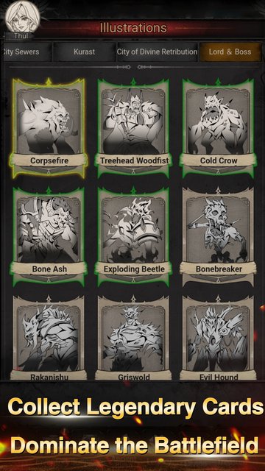Switch to the Kurast tab
The width and height of the screenshot is (265, 471).
(85, 52)
